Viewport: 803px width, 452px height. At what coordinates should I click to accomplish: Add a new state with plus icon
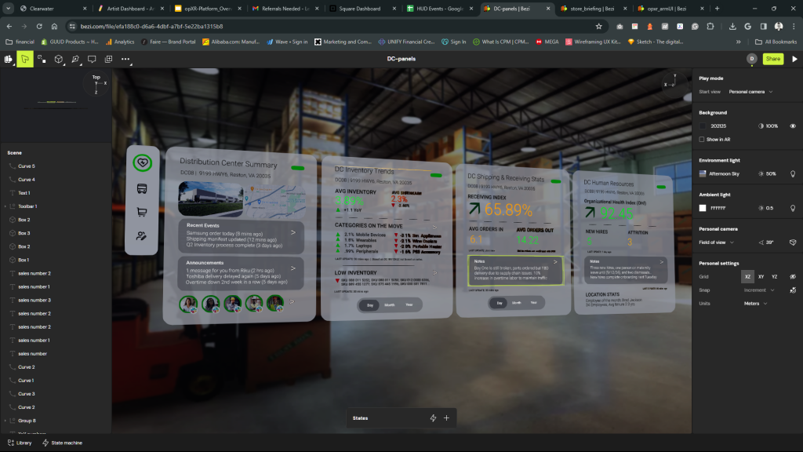446,418
